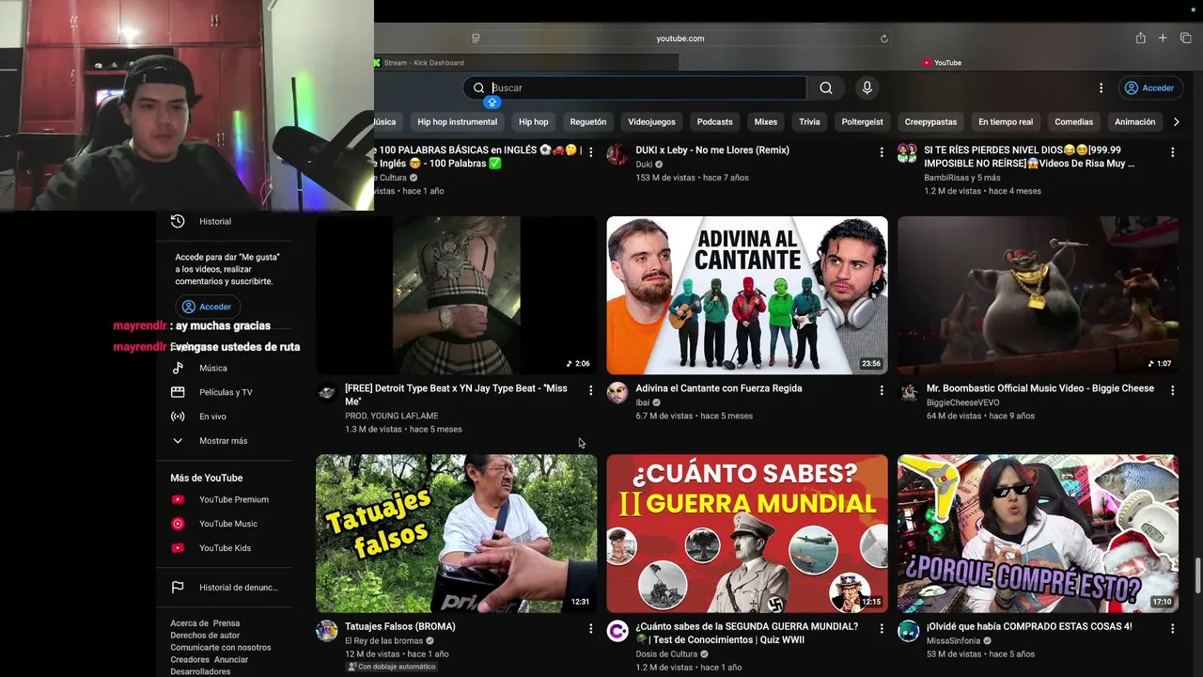Click the youtube.com address bar
This screenshot has height=677, width=1203.
pyautogui.click(x=680, y=39)
